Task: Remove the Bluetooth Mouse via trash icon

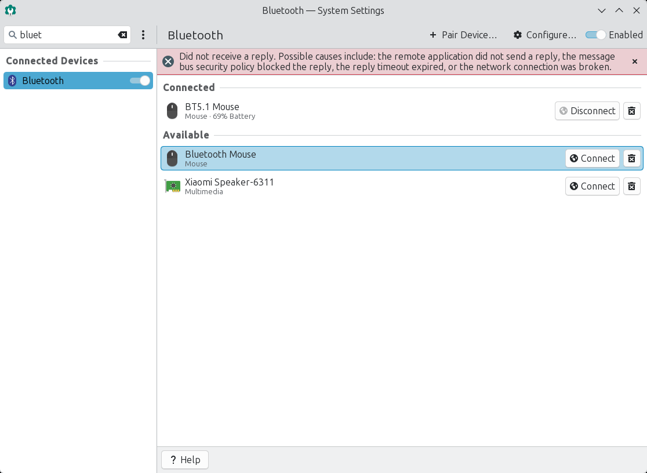Action: click(x=632, y=158)
